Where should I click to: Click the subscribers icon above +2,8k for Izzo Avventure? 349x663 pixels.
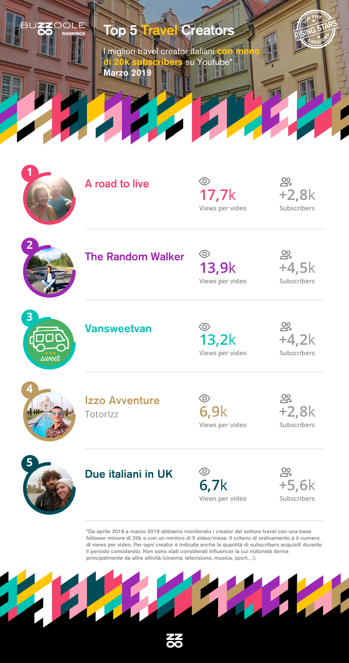pos(285,398)
